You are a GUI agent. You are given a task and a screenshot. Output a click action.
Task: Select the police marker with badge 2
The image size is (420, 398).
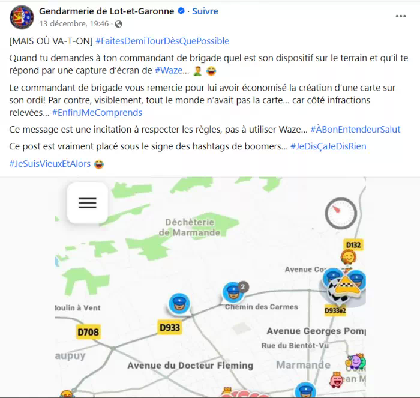(235, 292)
